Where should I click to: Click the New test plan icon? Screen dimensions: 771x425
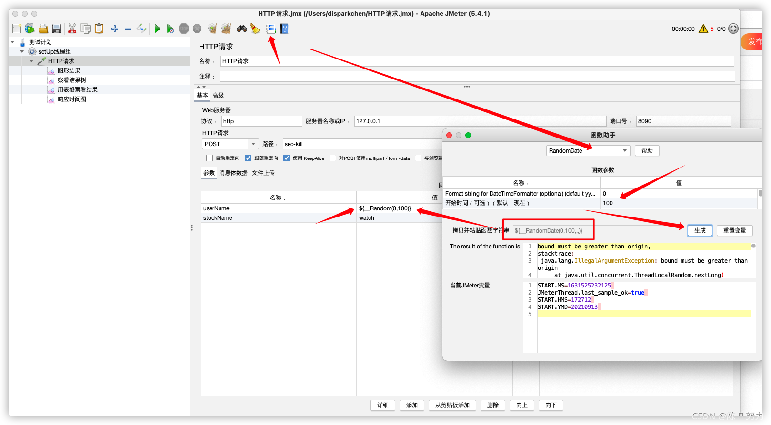(x=17, y=29)
